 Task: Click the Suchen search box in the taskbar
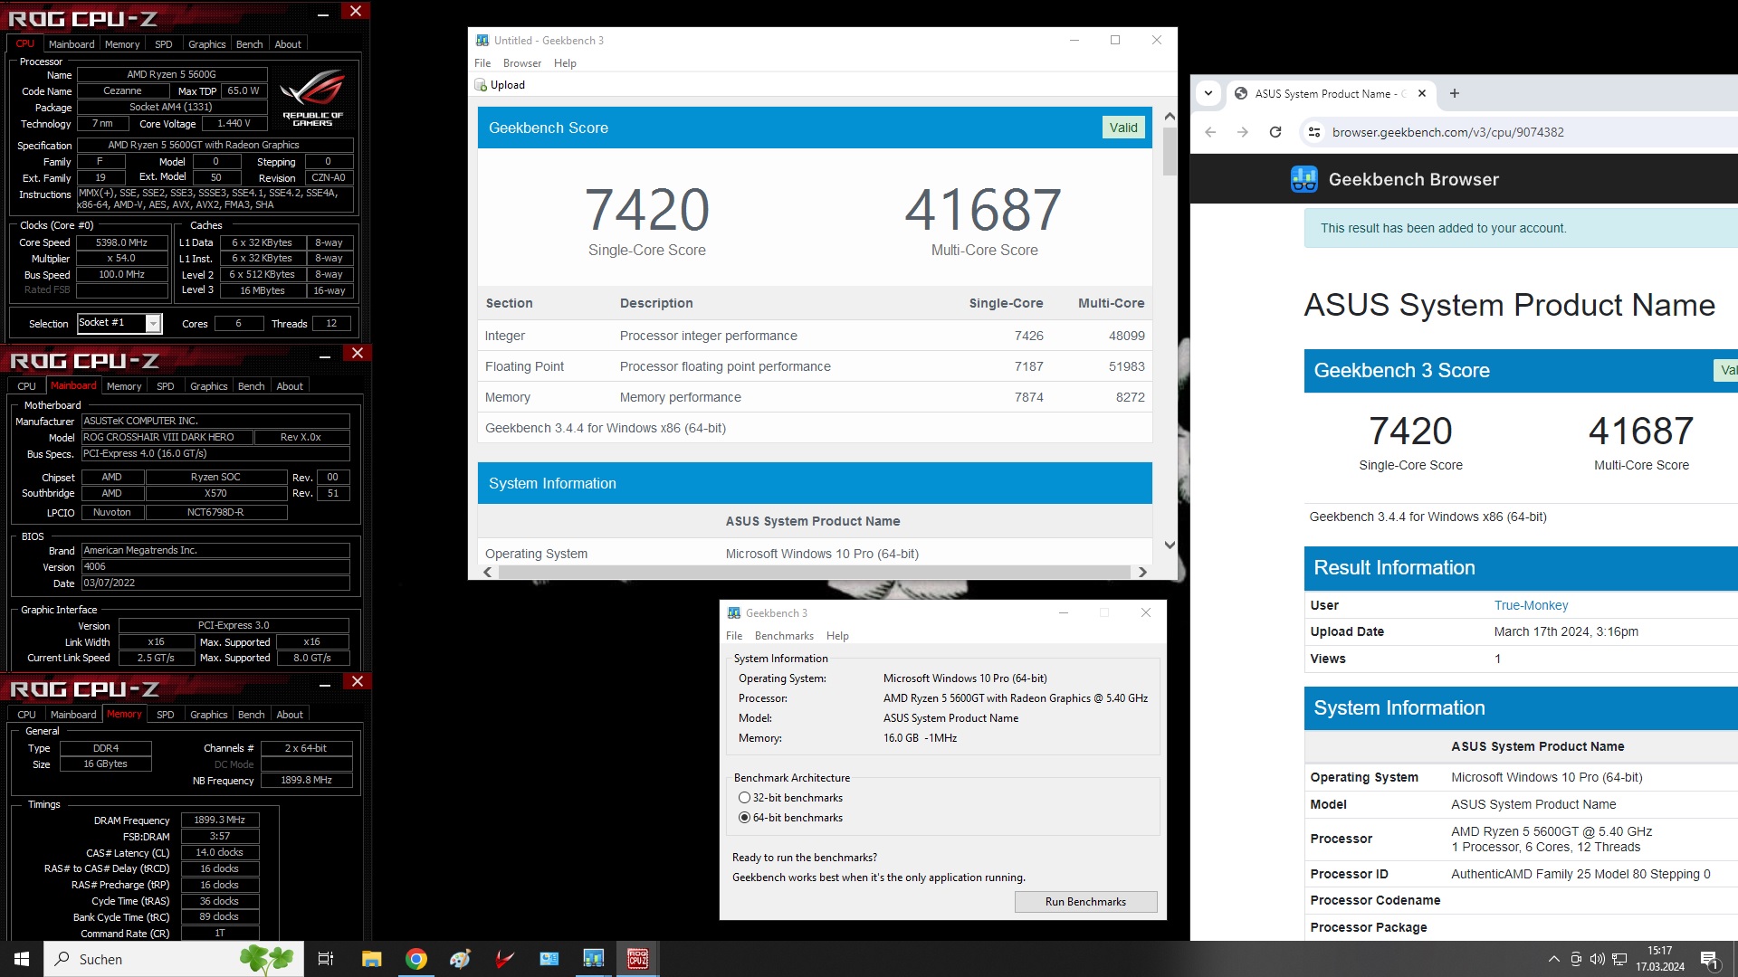coord(174,959)
